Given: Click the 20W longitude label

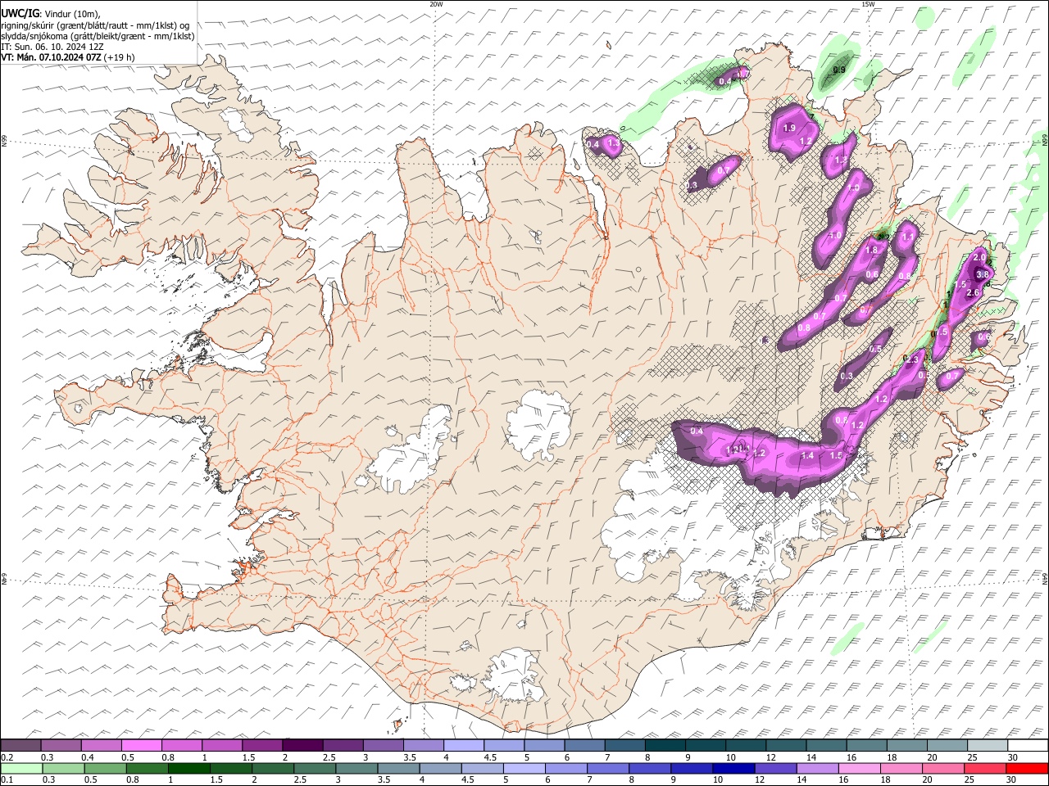Looking at the screenshot, I should tap(436, 4).
